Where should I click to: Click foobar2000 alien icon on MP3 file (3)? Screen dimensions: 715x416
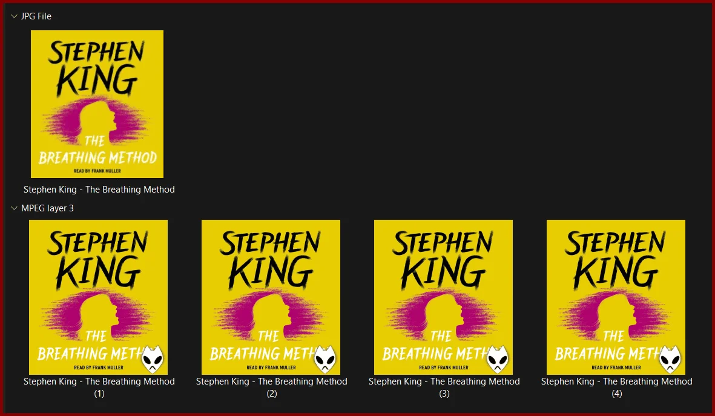tap(498, 360)
